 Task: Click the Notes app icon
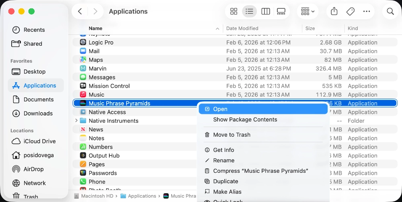83,138
